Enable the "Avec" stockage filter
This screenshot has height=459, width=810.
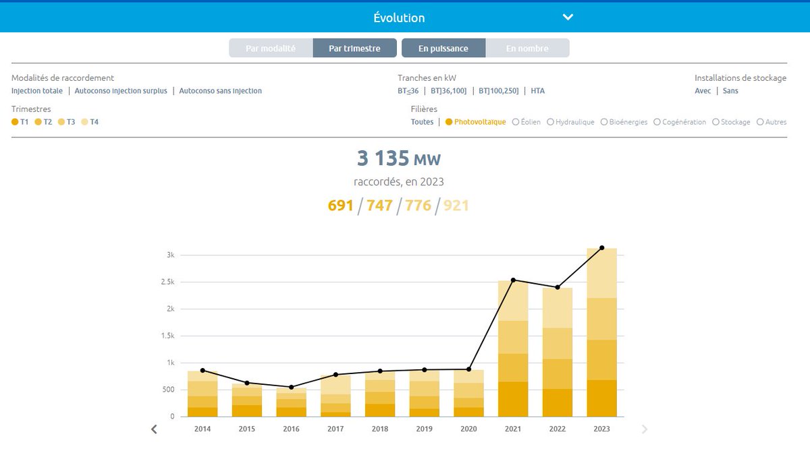(702, 90)
